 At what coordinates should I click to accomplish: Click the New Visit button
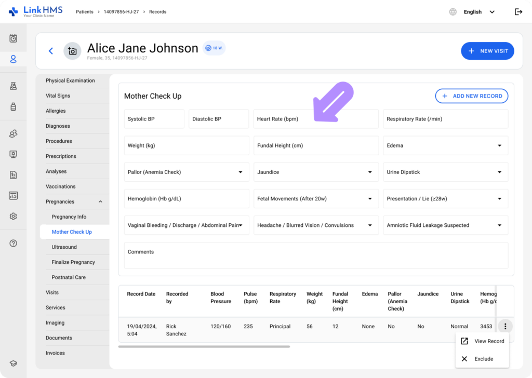(487, 51)
